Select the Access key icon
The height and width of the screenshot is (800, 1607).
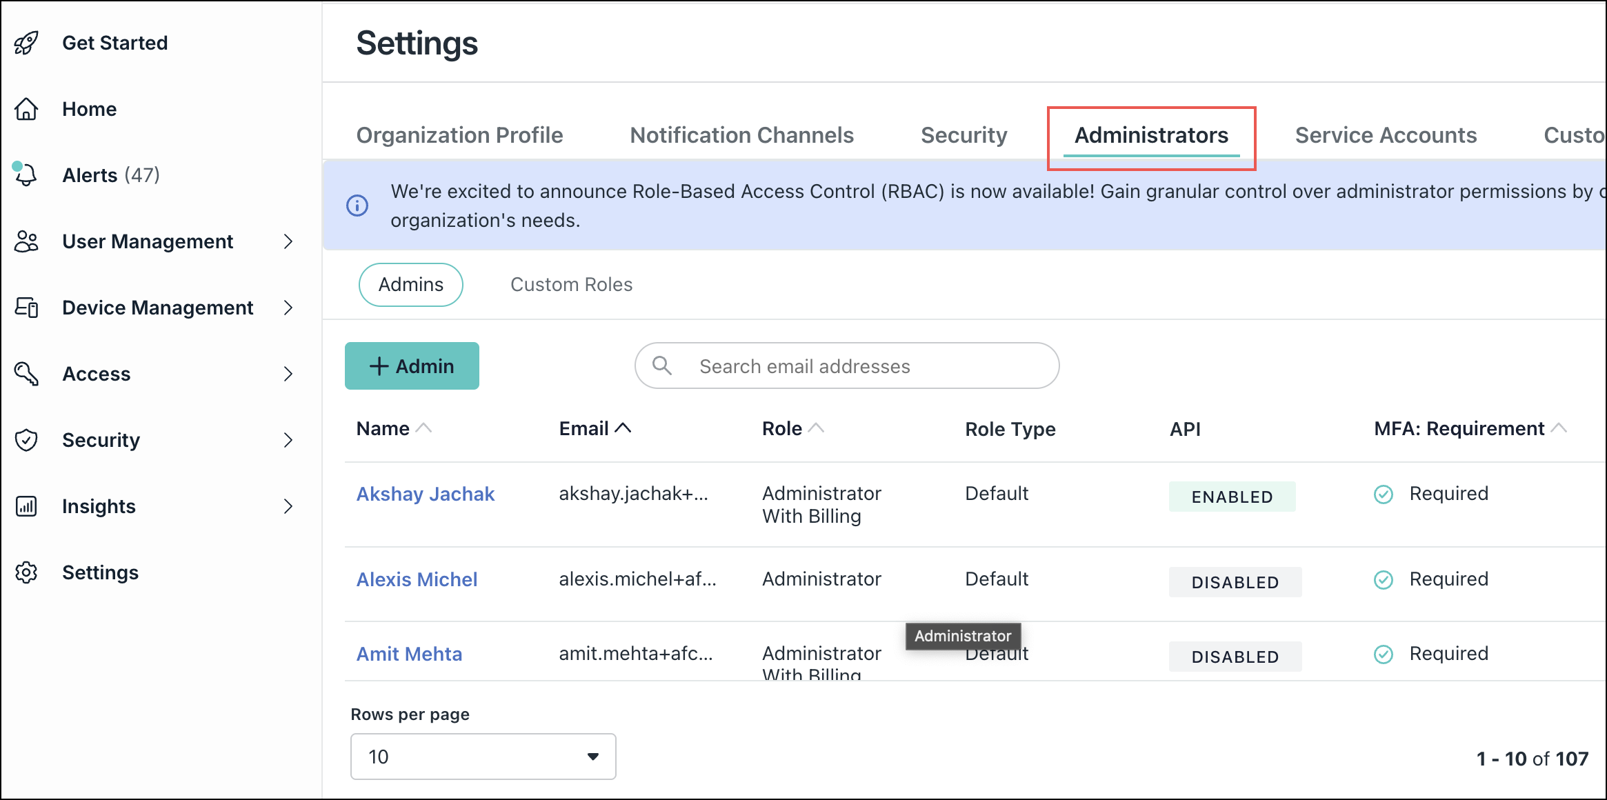(x=26, y=374)
